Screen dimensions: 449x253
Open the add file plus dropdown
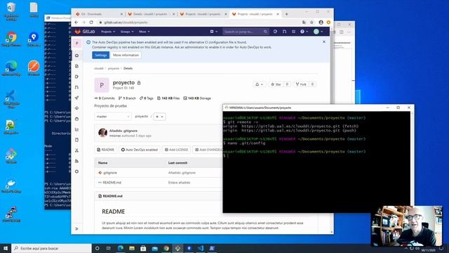coord(159,117)
